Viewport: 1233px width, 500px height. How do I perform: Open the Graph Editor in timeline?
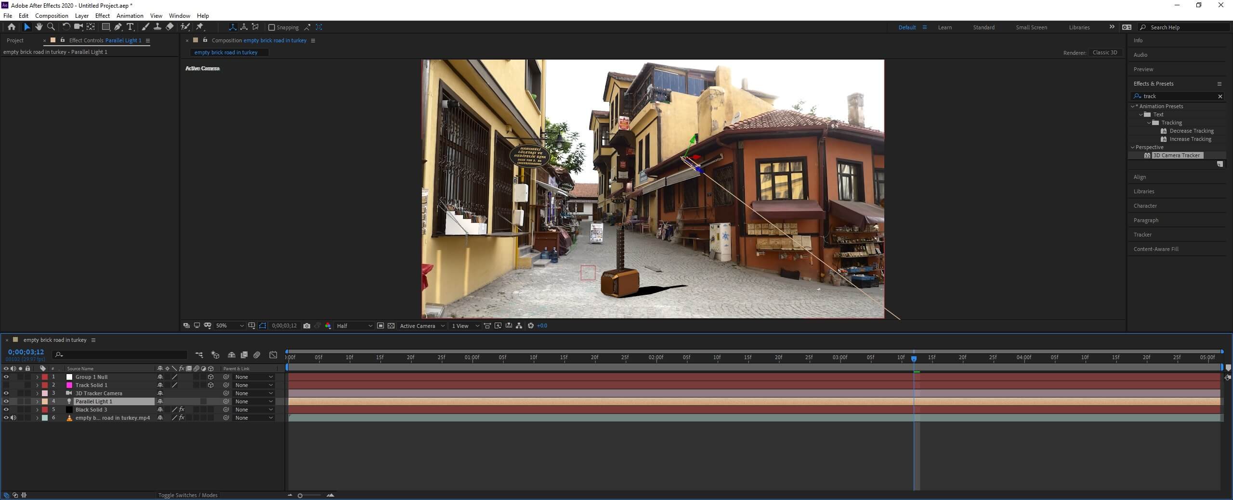273,355
